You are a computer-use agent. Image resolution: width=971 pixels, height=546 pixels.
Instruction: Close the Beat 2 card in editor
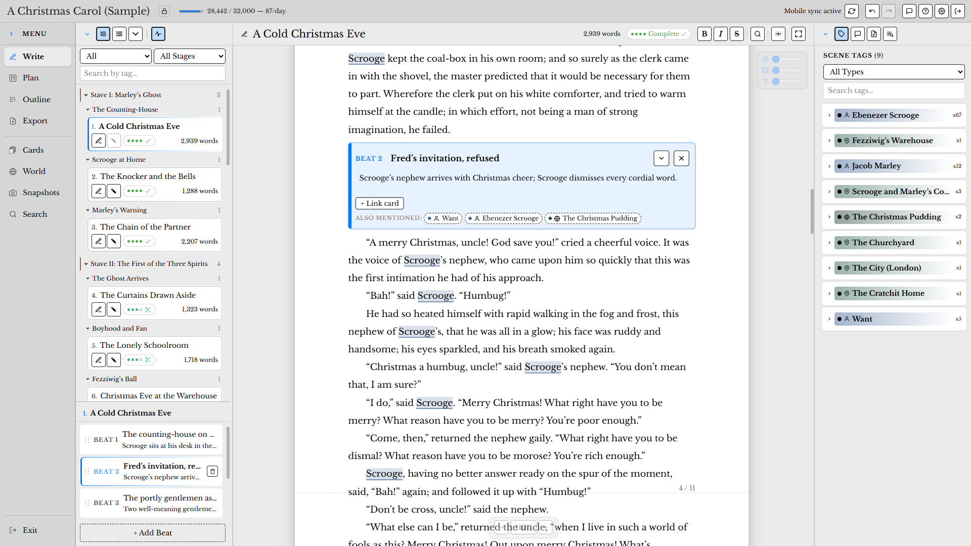click(x=682, y=158)
